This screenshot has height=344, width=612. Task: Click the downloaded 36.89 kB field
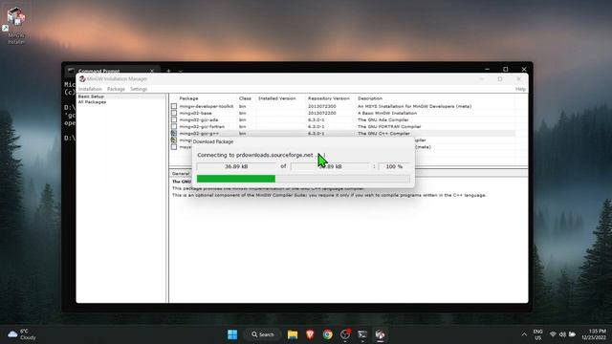click(x=236, y=166)
